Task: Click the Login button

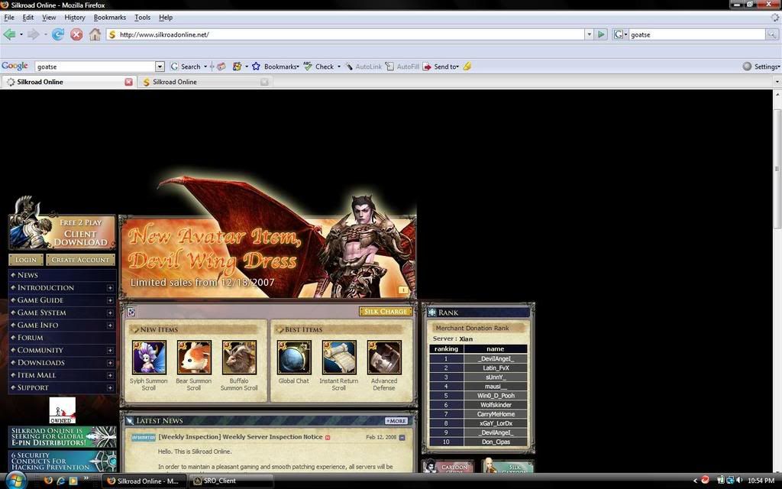Action: 25,260
